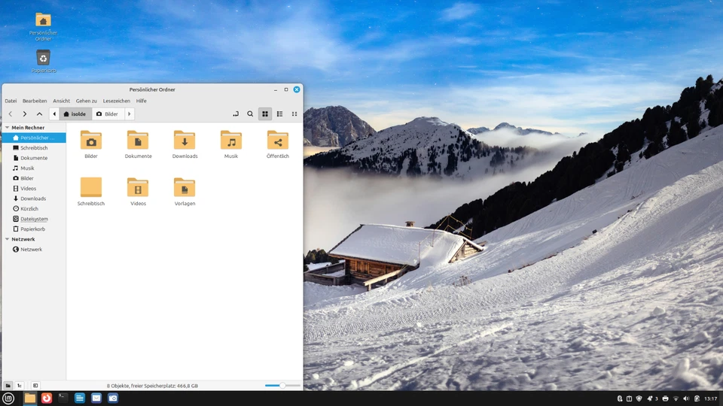Collapse the Mein Rechner section
The image size is (723, 406).
7,128
